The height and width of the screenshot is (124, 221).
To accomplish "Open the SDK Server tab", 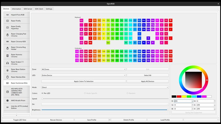I will (28, 9).
